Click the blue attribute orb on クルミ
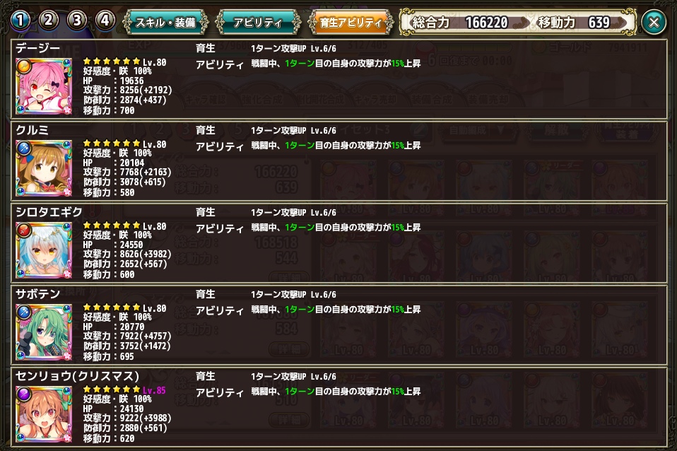The height and width of the screenshot is (451, 677). coord(24,148)
